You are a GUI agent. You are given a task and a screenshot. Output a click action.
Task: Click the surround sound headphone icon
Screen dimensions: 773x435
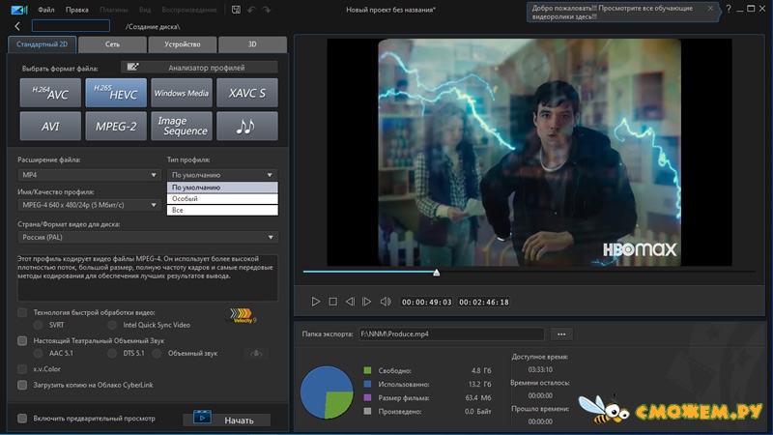pyautogui.click(x=256, y=353)
